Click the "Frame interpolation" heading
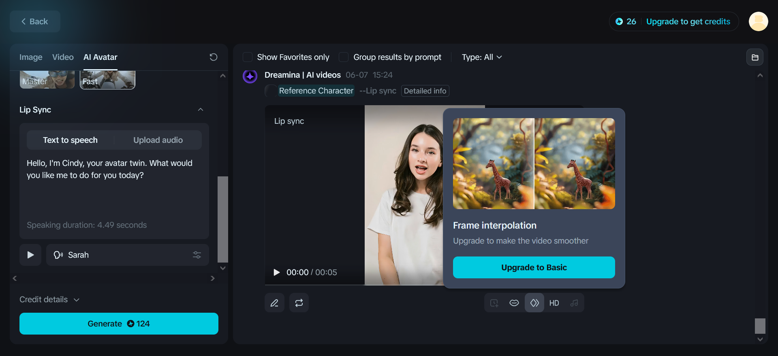The height and width of the screenshot is (356, 778). [495, 225]
